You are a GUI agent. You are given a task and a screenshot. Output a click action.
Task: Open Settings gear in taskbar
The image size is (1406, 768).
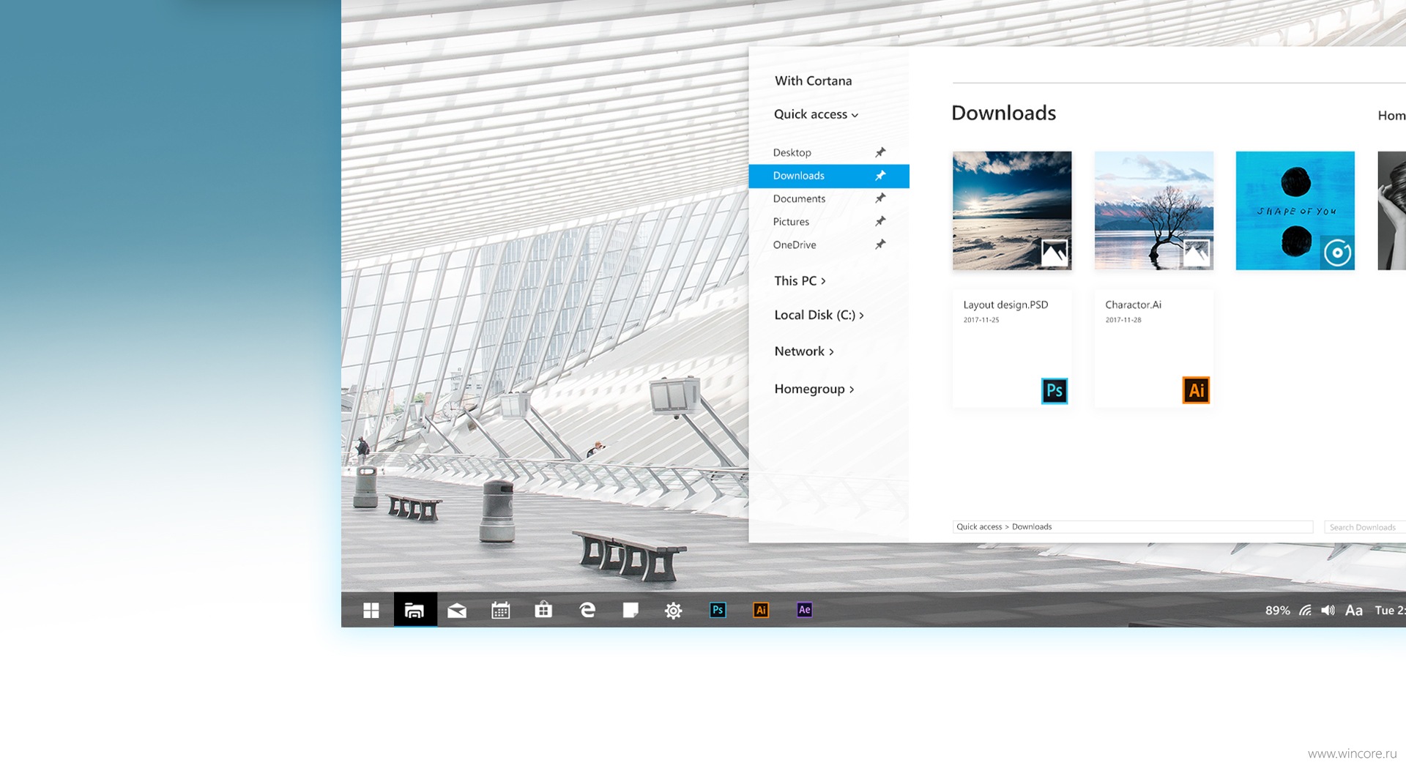point(674,611)
